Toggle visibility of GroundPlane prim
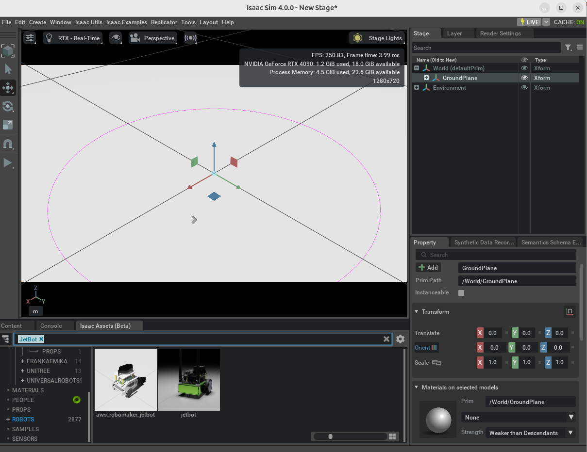The height and width of the screenshot is (452, 587). tap(524, 78)
